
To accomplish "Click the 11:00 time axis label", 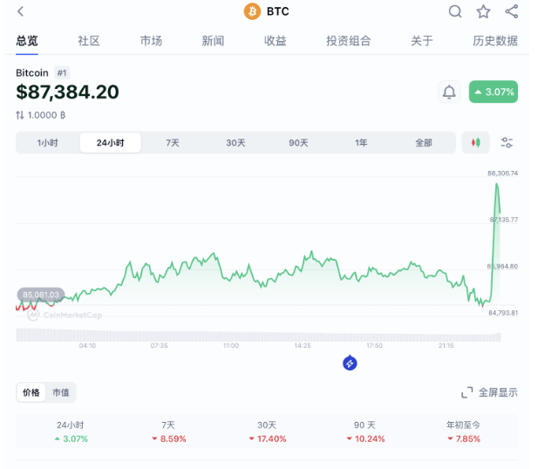I will [x=231, y=346].
